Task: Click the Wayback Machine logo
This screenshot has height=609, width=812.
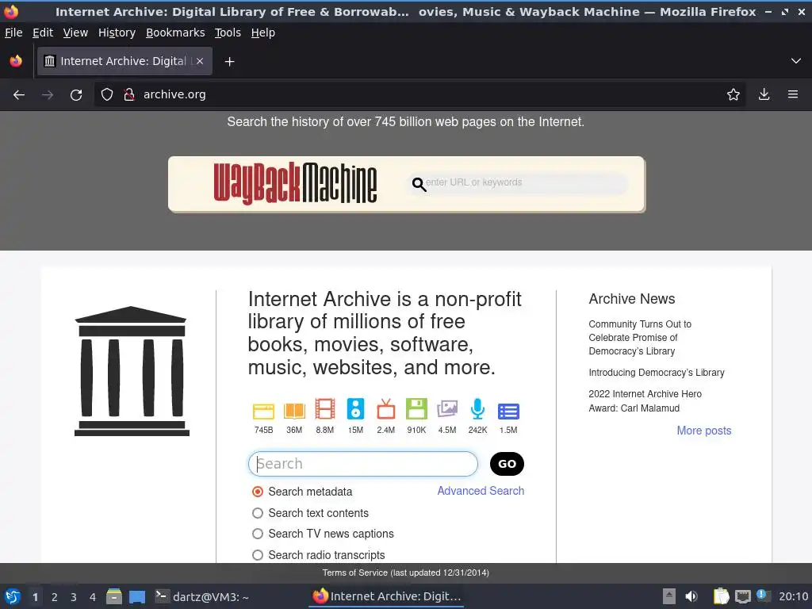Action: 295,183
